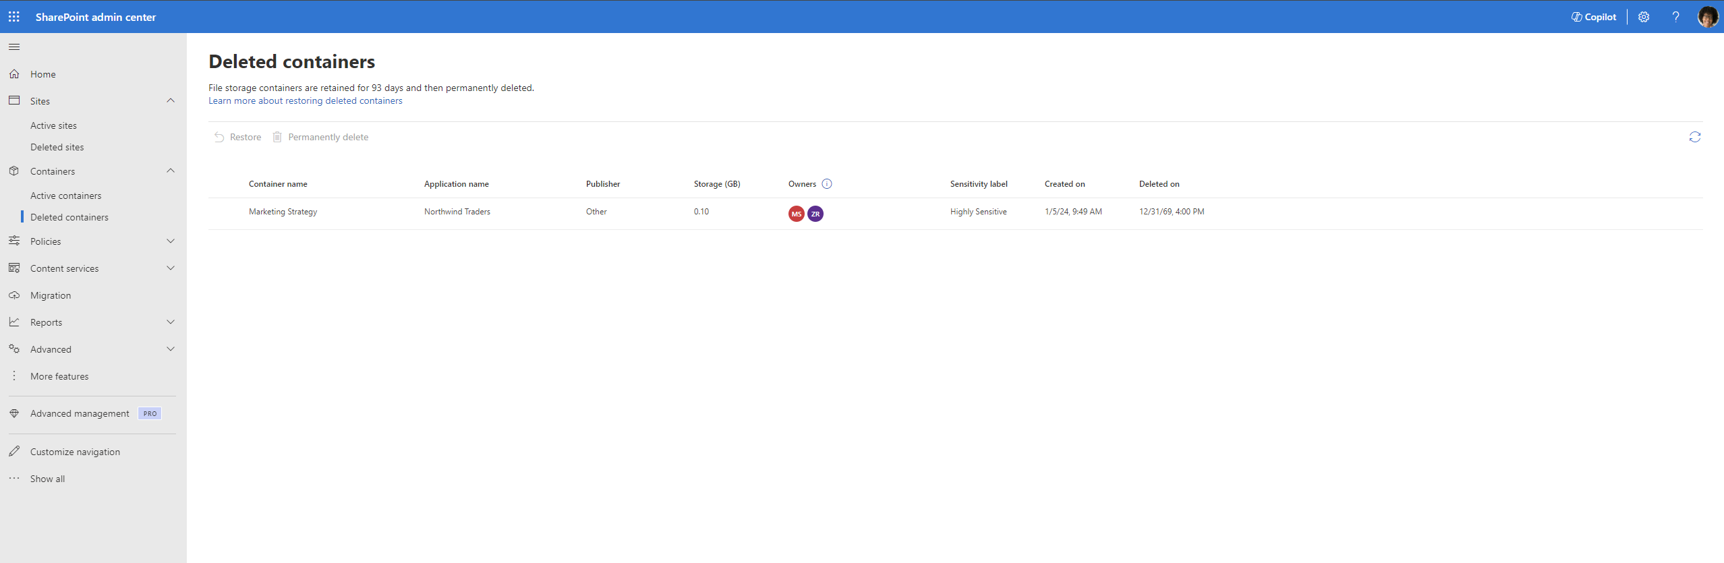Image resolution: width=1724 pixels, height=563 pixels.
Task: Click the Sensitivity label column header
Action: [x=979, y=183]
